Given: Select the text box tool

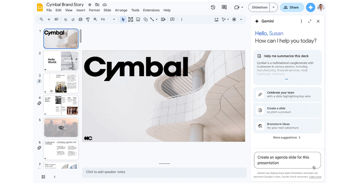Looking at the screenshot, I should (x=131, y=19).
